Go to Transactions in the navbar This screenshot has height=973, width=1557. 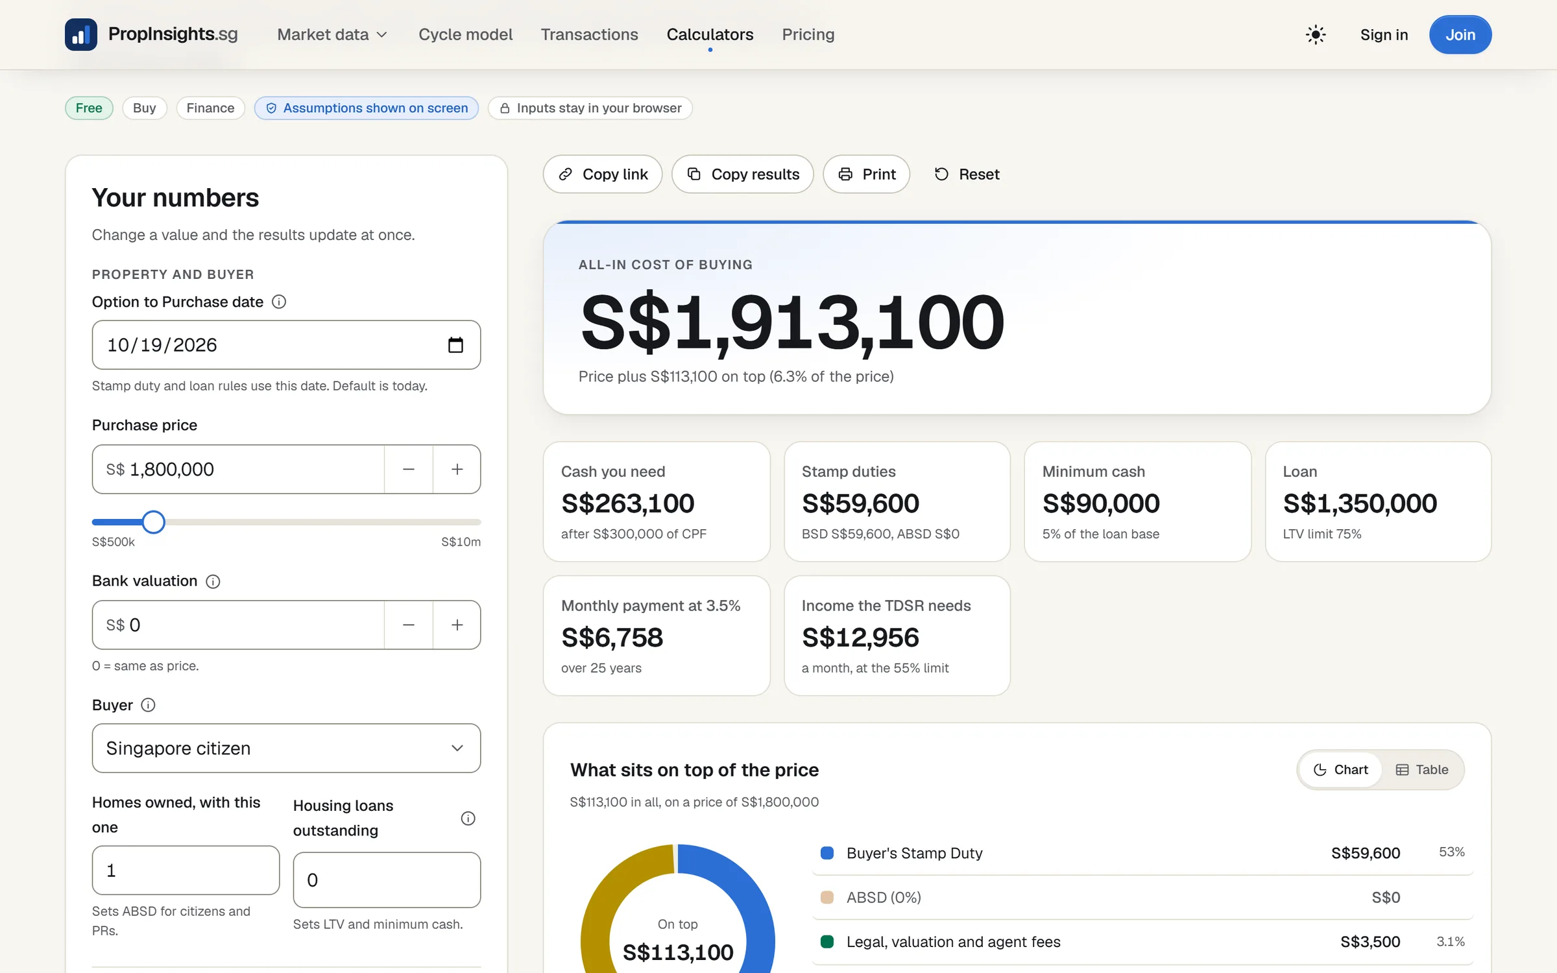point(589,34)
